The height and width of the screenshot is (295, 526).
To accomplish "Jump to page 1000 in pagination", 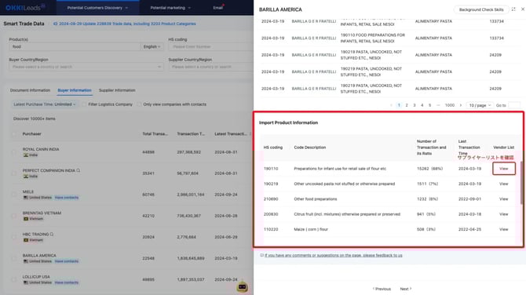I will (450, 105).
